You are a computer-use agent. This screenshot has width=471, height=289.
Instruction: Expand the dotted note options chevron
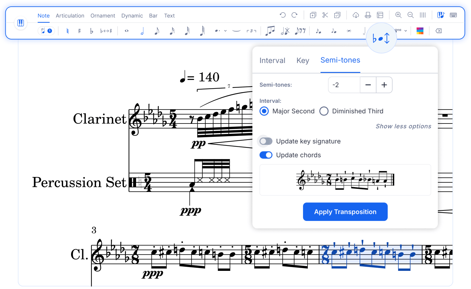(226, 31)
